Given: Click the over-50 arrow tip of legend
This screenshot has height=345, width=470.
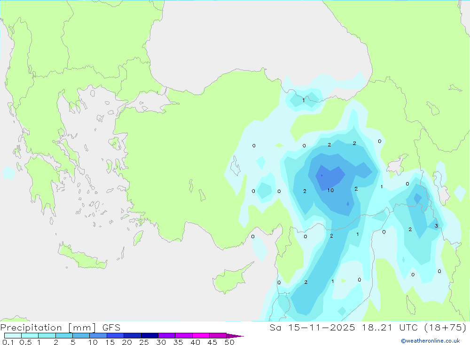Looking at the screenshot, I should pyautogui.click(x=235, y=336).
